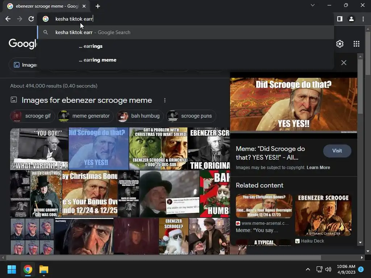Open 'EBENEZER SCR... THE ORIGINAL' thumbnail
371x278 pixels.
coord(209,149)
